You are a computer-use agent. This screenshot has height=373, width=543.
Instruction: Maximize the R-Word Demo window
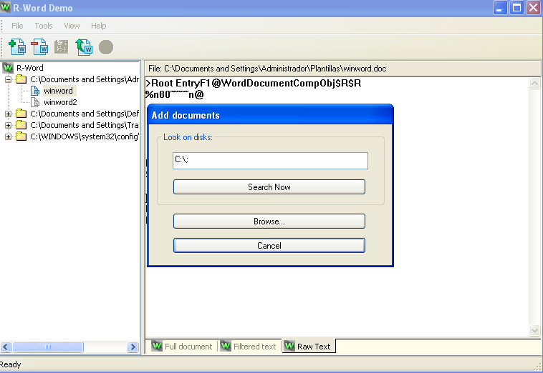click(516, 8)
